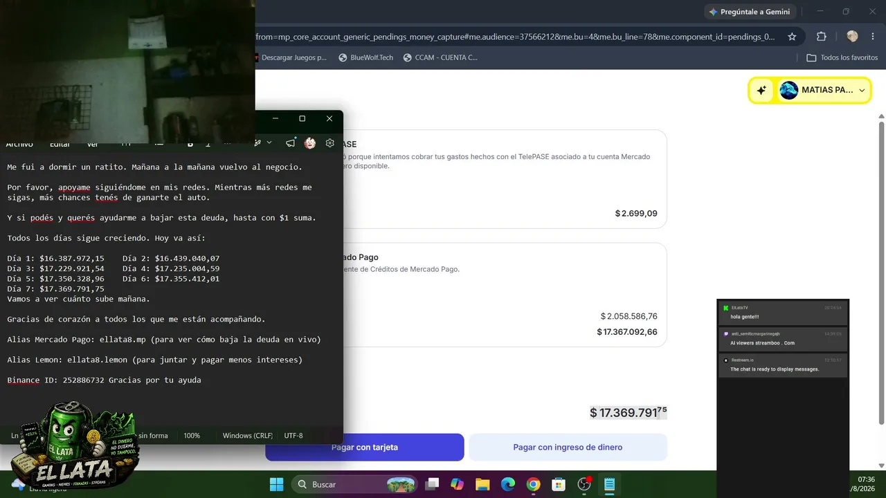Open Notepad settings gear icon

tap(329, 143)
